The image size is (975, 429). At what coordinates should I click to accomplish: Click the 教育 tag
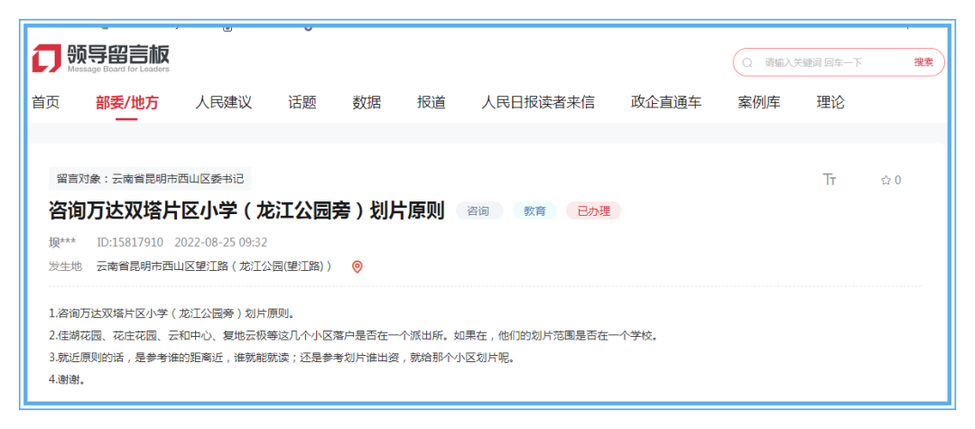534,211
